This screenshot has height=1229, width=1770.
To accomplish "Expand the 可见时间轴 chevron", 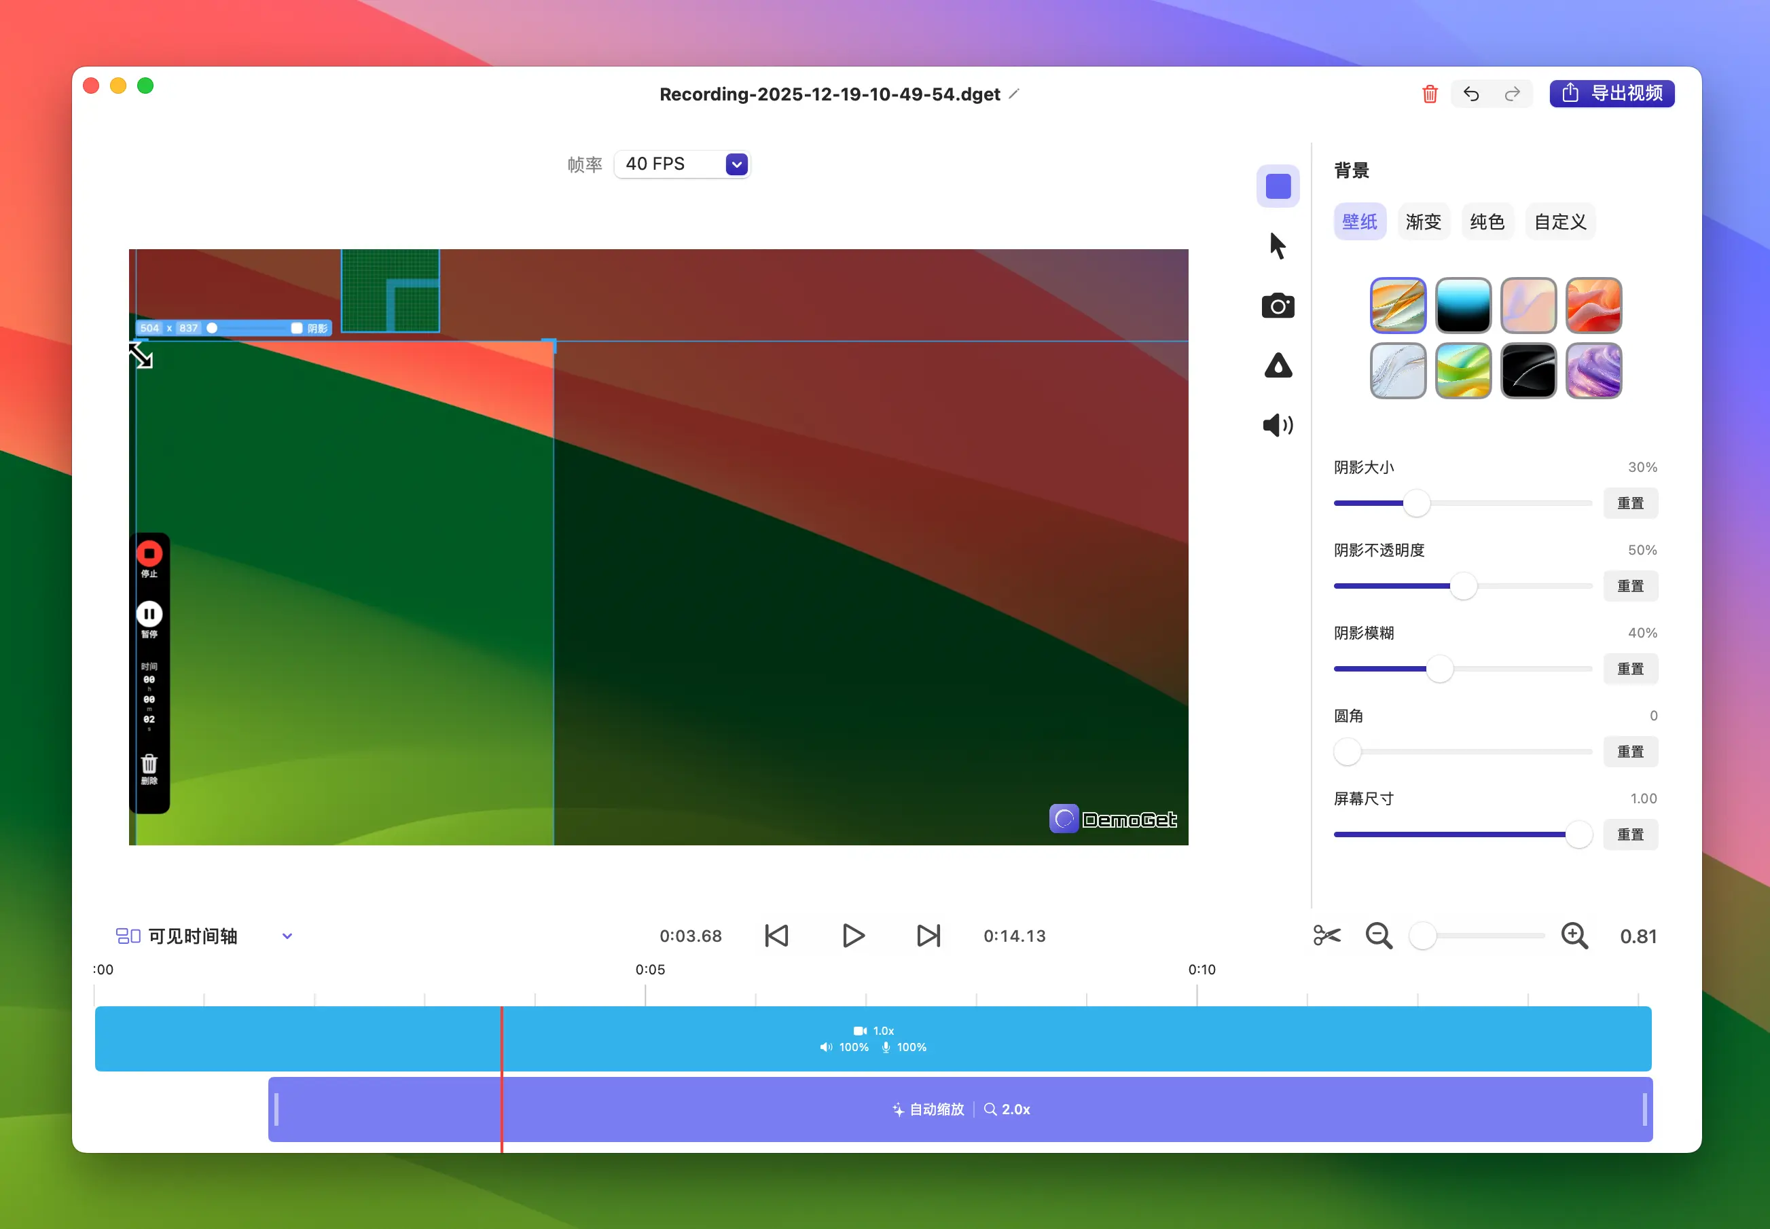I will (x=287, y=936).
